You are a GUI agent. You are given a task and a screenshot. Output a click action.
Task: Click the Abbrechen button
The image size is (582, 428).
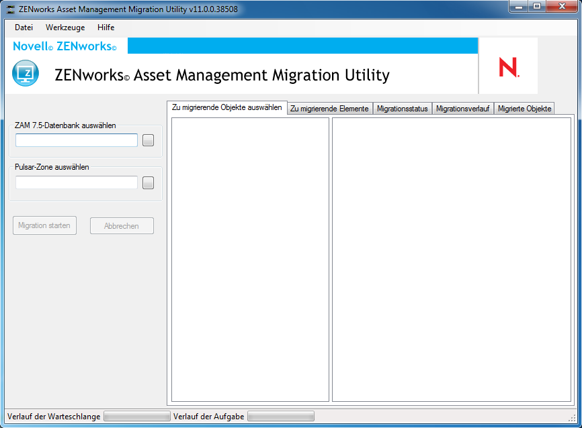click(x=122, y=225)
